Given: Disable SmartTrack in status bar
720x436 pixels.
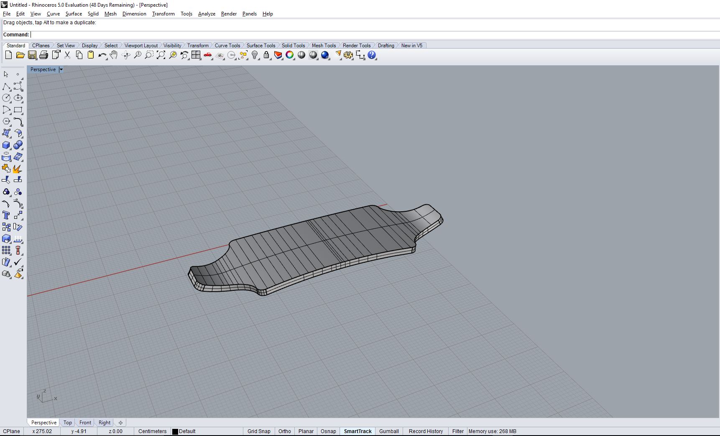Looking at the screenshot, I should (x=358, y=431).
